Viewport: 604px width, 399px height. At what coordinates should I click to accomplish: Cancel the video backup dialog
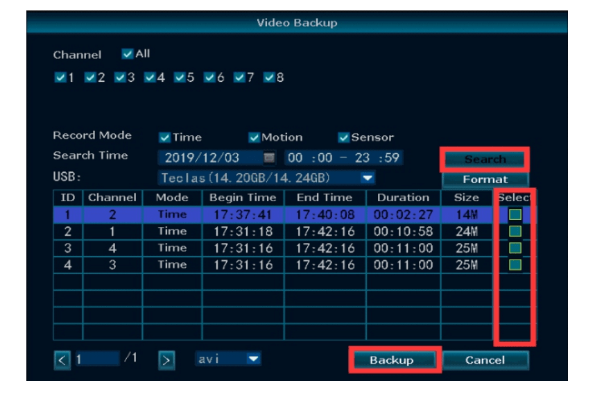tap(485, 360)
